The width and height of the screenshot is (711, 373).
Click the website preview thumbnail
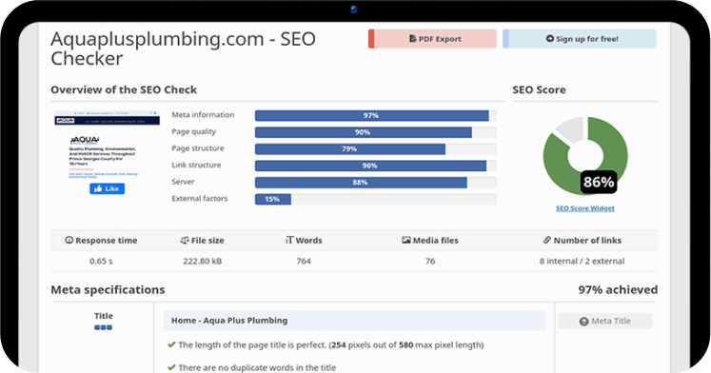click(107, 145)
